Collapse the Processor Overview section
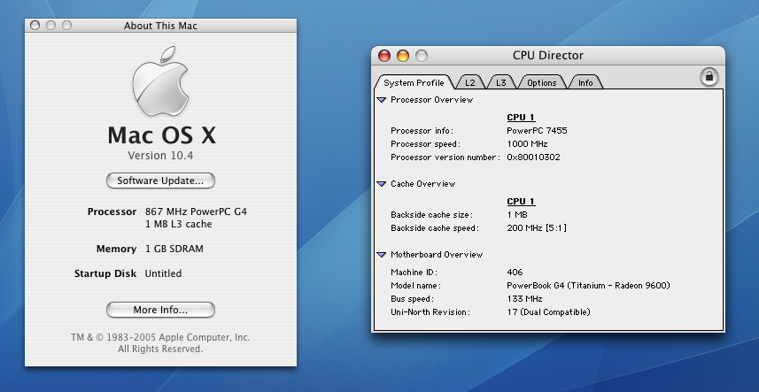Screen dimensions: 759x392 382,100
